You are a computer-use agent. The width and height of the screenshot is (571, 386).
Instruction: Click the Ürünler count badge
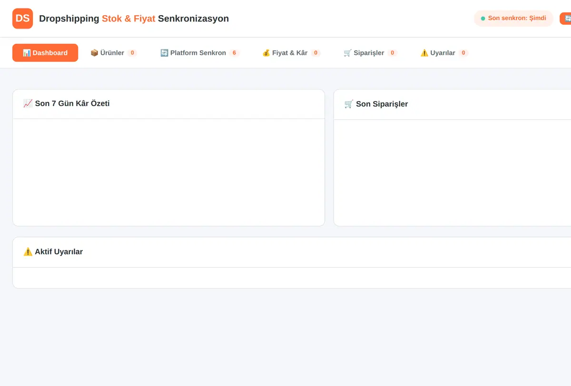pyautogui.click(x=132, y=53)
